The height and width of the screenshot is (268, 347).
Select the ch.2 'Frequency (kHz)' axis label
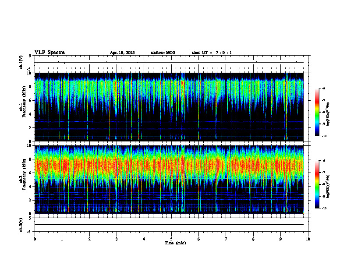coord(24,175)
